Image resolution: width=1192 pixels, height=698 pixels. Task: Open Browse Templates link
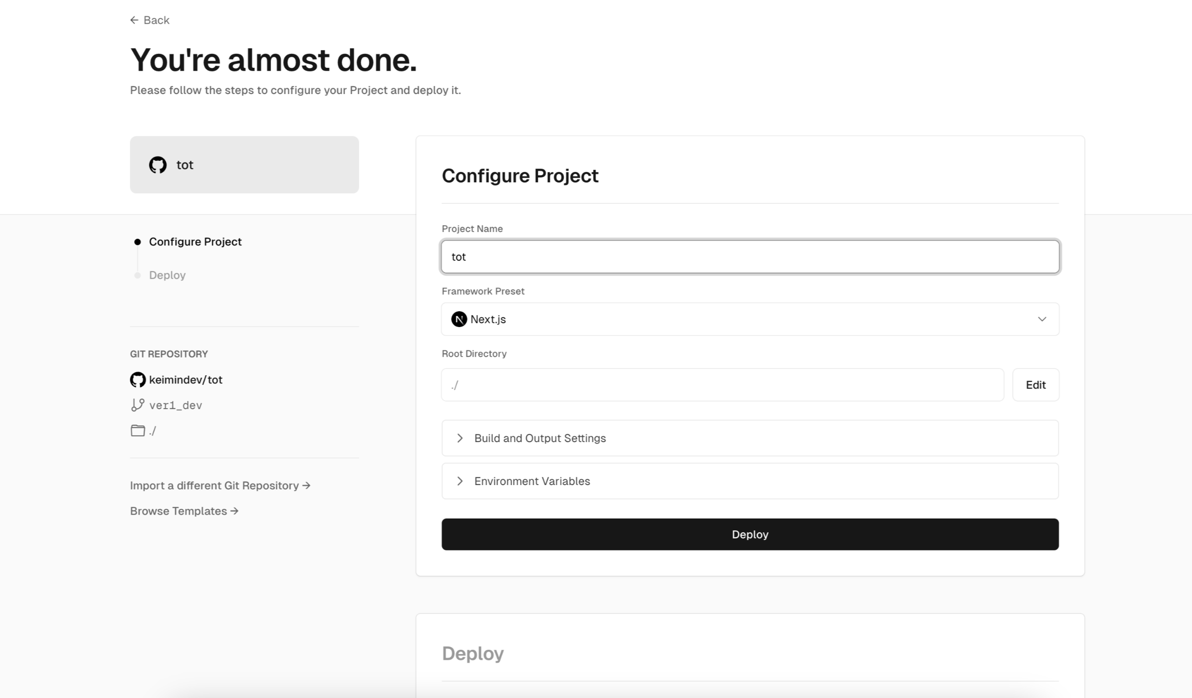184,511
